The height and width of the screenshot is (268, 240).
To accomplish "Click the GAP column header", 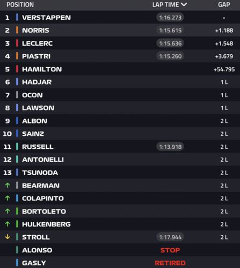I will [224, 5].
